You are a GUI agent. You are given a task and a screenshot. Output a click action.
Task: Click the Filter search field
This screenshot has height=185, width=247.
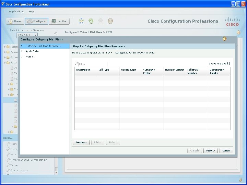[x=93, y=64]
